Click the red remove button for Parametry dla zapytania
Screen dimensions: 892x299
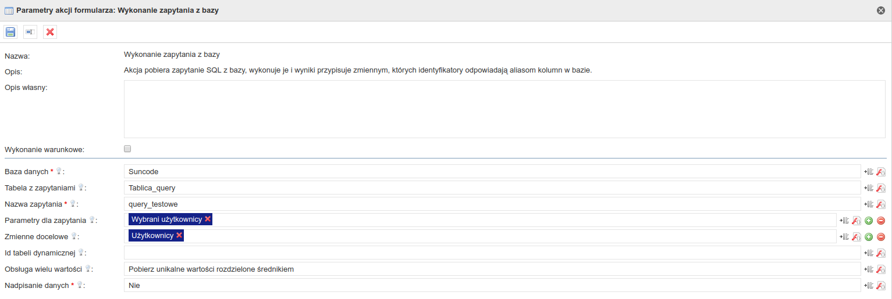pyautogui.click(x=881, y=221)
